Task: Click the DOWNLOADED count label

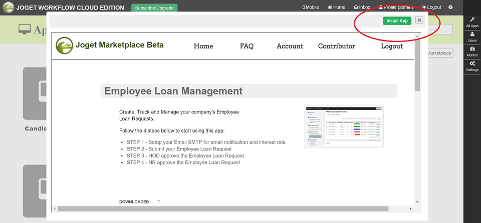Action: (134, 202)
